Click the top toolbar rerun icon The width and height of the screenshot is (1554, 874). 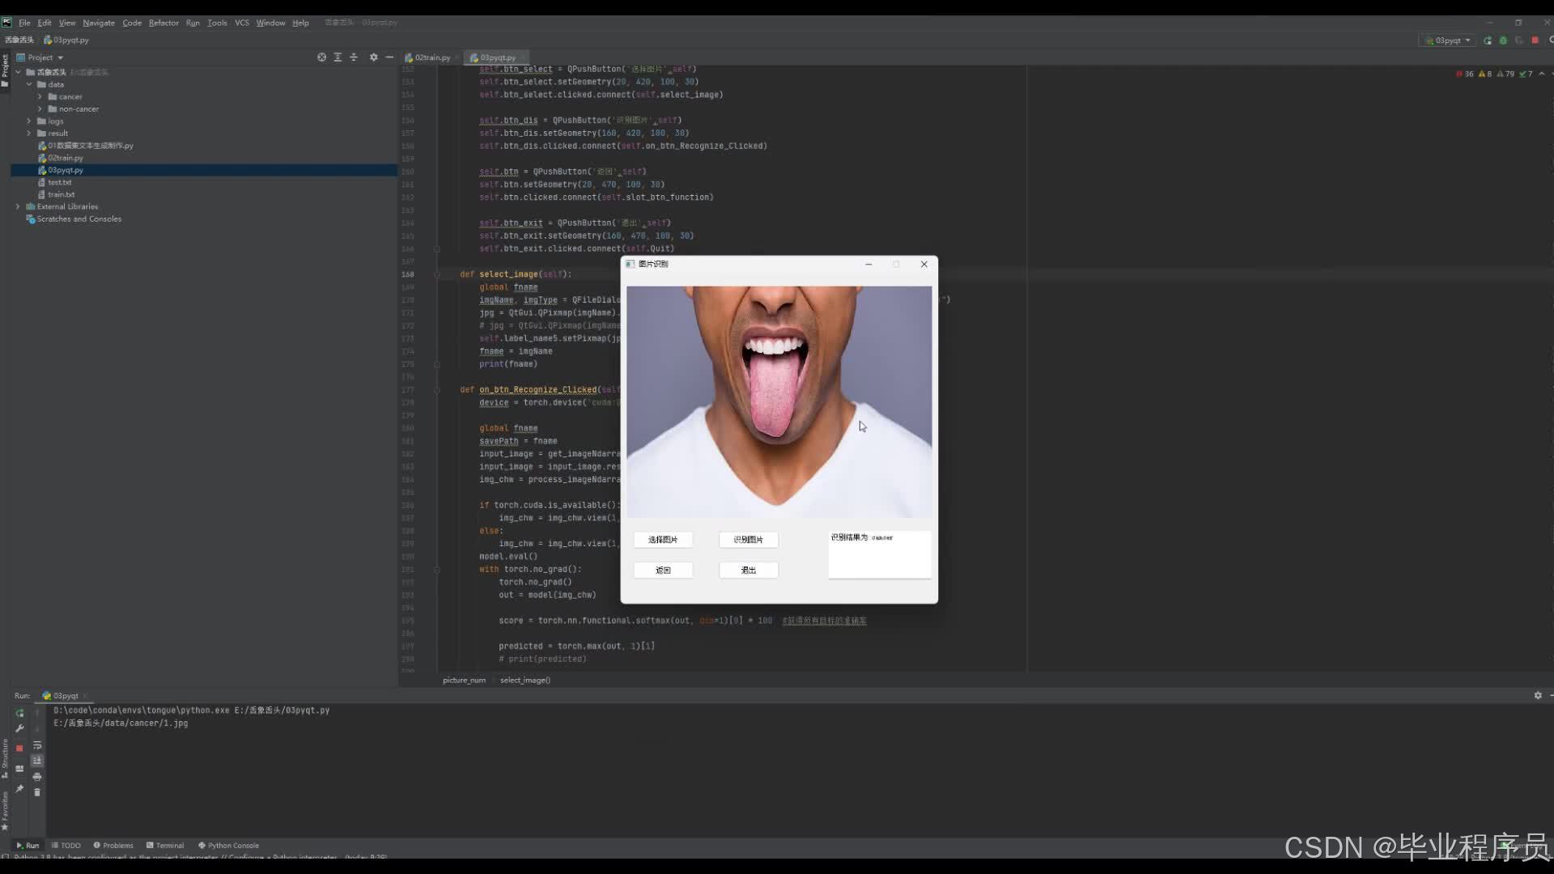[x=1488, y=40]
